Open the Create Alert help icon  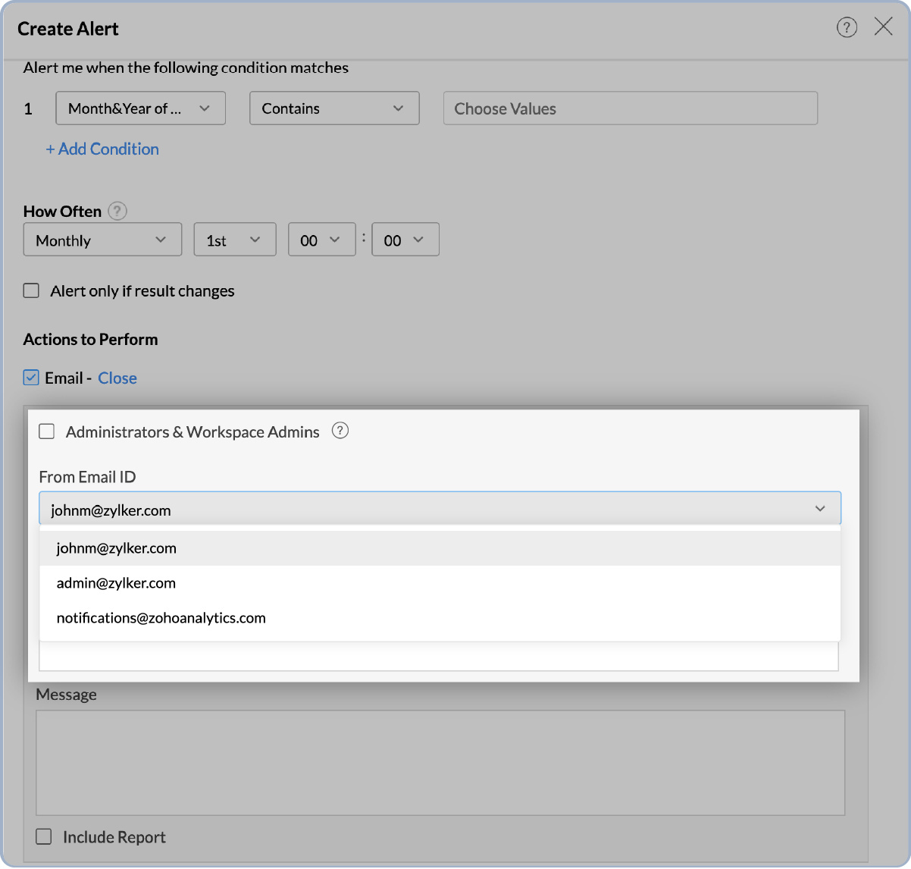click(x=847, y=27)
